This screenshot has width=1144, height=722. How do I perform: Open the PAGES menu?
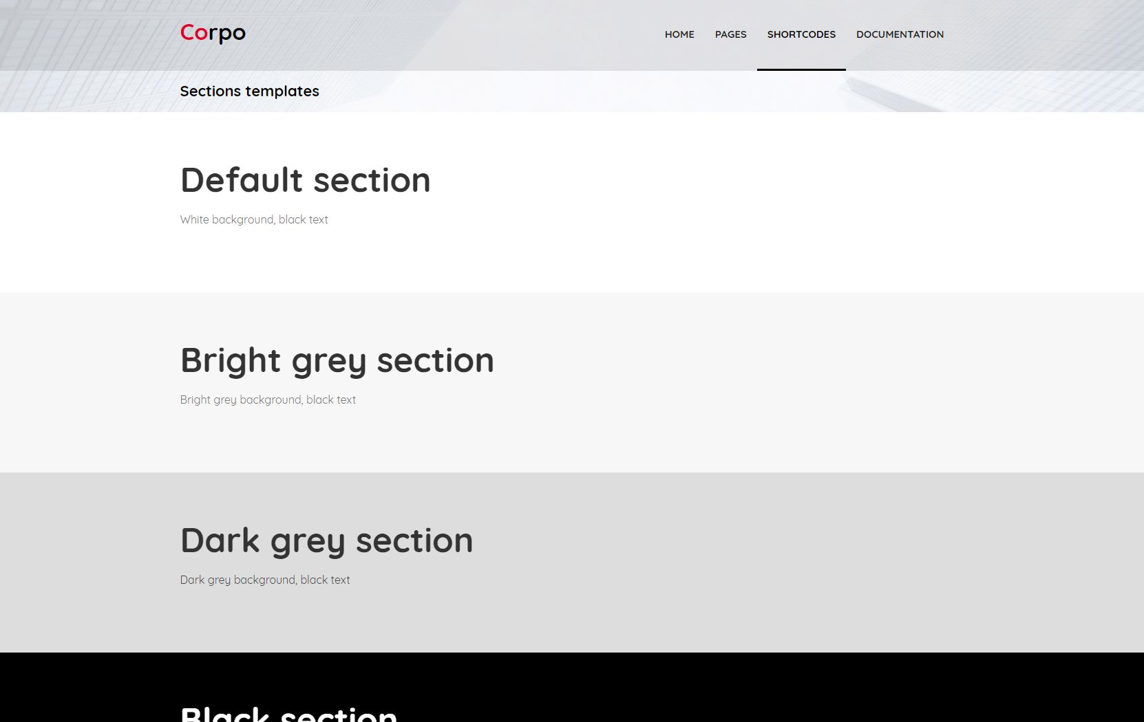[x=730, y=34]
